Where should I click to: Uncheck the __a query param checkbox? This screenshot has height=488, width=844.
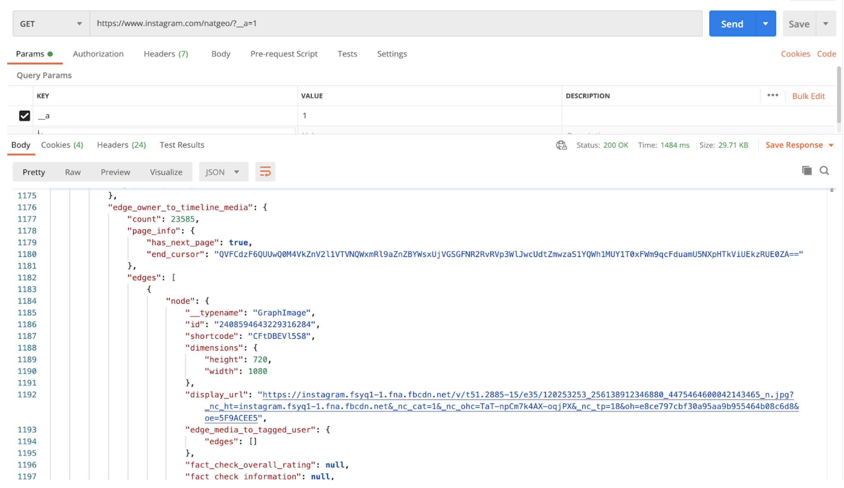[x=24, y=116]
